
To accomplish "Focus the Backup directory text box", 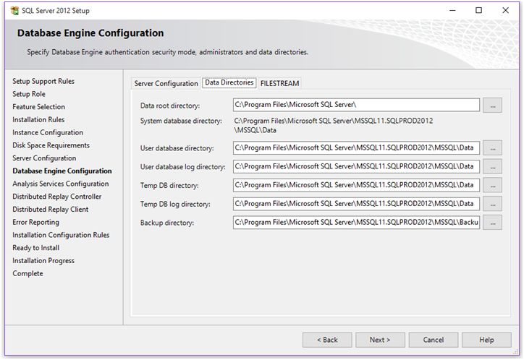I will 356,223.
